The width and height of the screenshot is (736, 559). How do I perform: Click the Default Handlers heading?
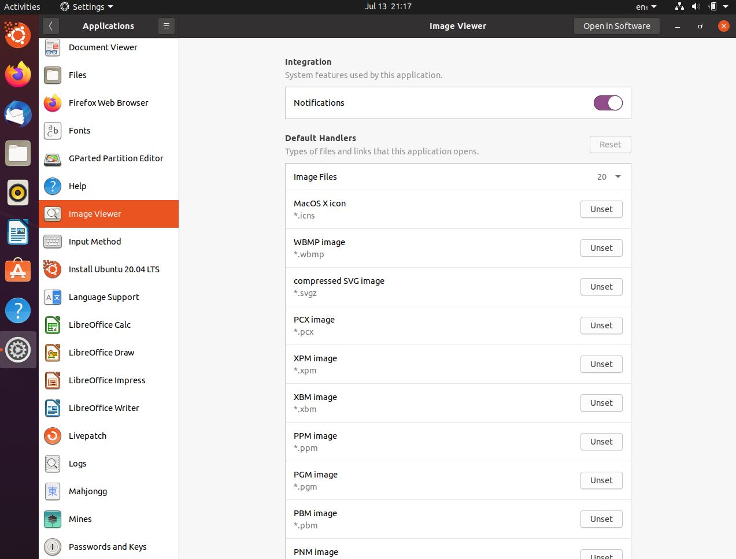coord(320,138)
